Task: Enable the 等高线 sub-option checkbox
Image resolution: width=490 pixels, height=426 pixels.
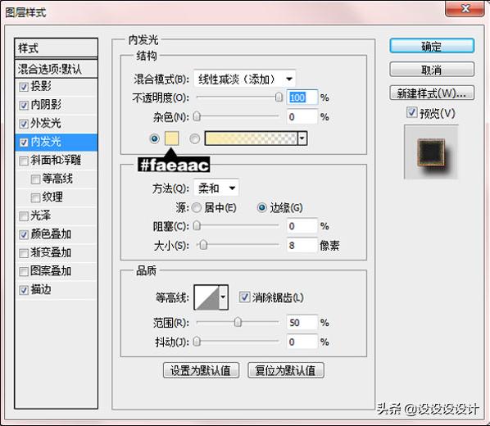Action: [x=35, y=179]
